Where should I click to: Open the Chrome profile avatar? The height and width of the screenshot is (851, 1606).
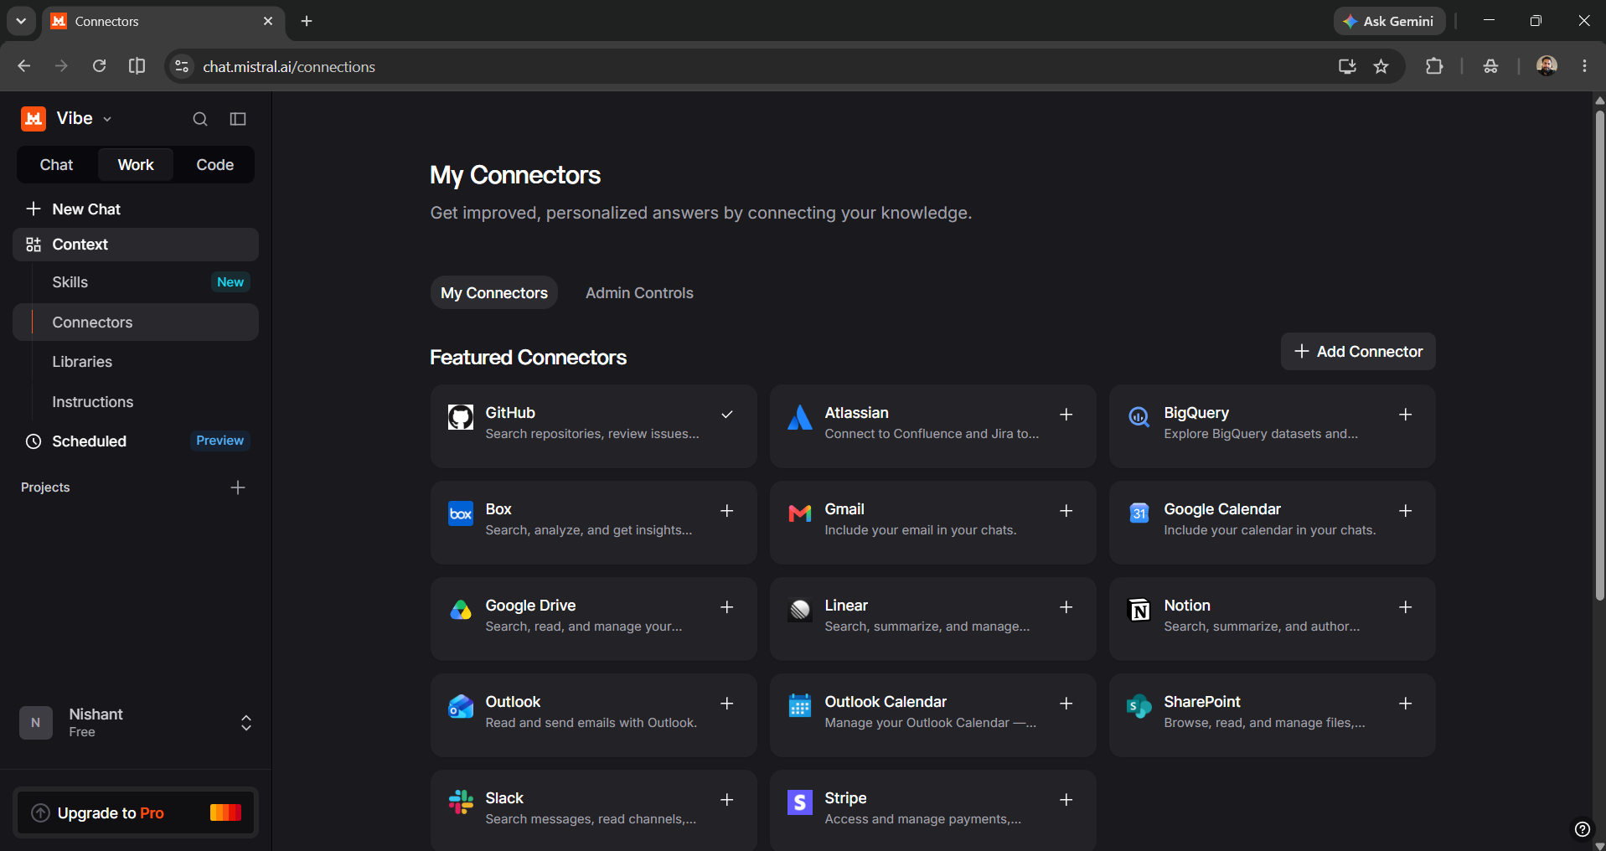[1547, 66]
